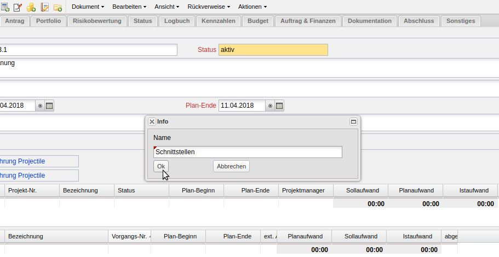This screenshot has width=499, height=257.
Task: Expand the Bearbeiten menu
Action: (129, 7)
